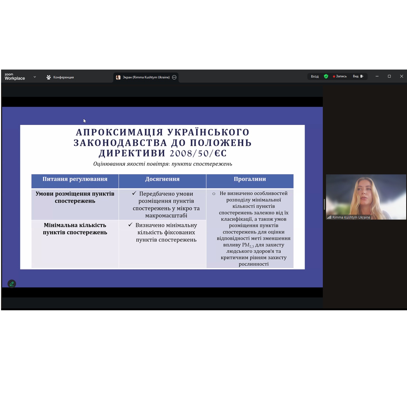Select the Экран (Rimma Kushtym Ukraine) tab
The height and width of the screenshot is (394, 407).
pyautogui.click(x=146, y=77)
